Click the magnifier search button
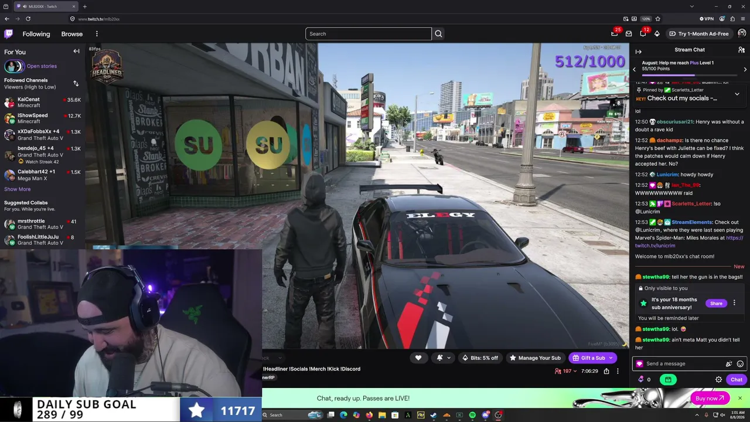 tap(438, 34)
